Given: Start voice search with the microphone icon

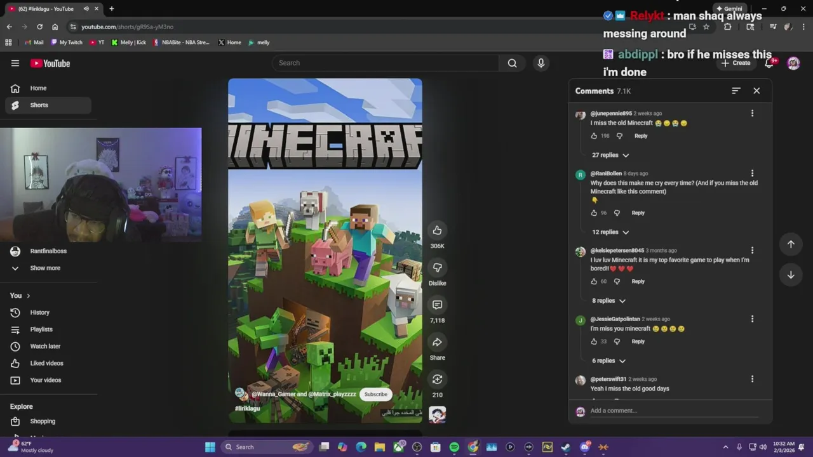Looking at the screenshot, I should (541, 63).
